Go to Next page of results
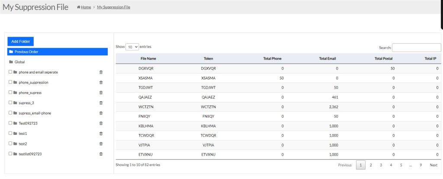Viewport: 443px width, 179px height. pyautogui.click(x=433, y=165)
